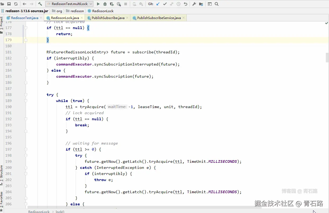329x213 pixels.
Task: Click the vertical scrollbar thumb on the right
Action: tap(327, 58)
